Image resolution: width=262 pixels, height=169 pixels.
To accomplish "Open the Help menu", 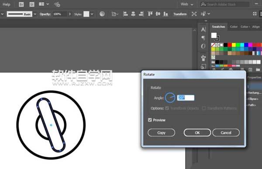I will pyautogui.click(x=7, y=4).
